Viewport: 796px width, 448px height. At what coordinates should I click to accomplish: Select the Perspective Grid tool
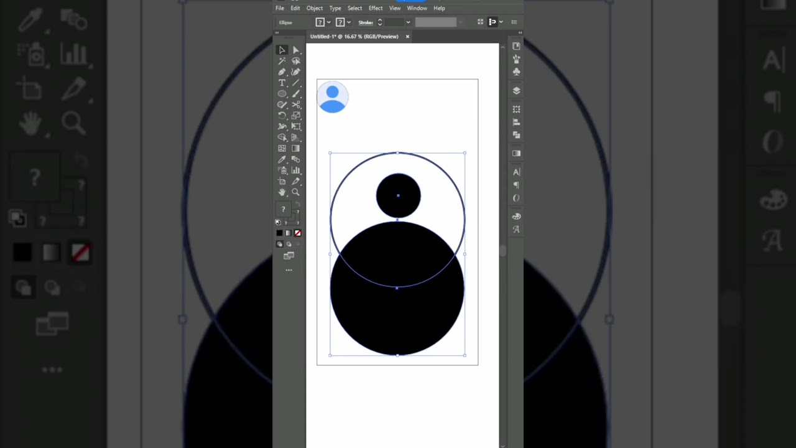coord(296,138)
